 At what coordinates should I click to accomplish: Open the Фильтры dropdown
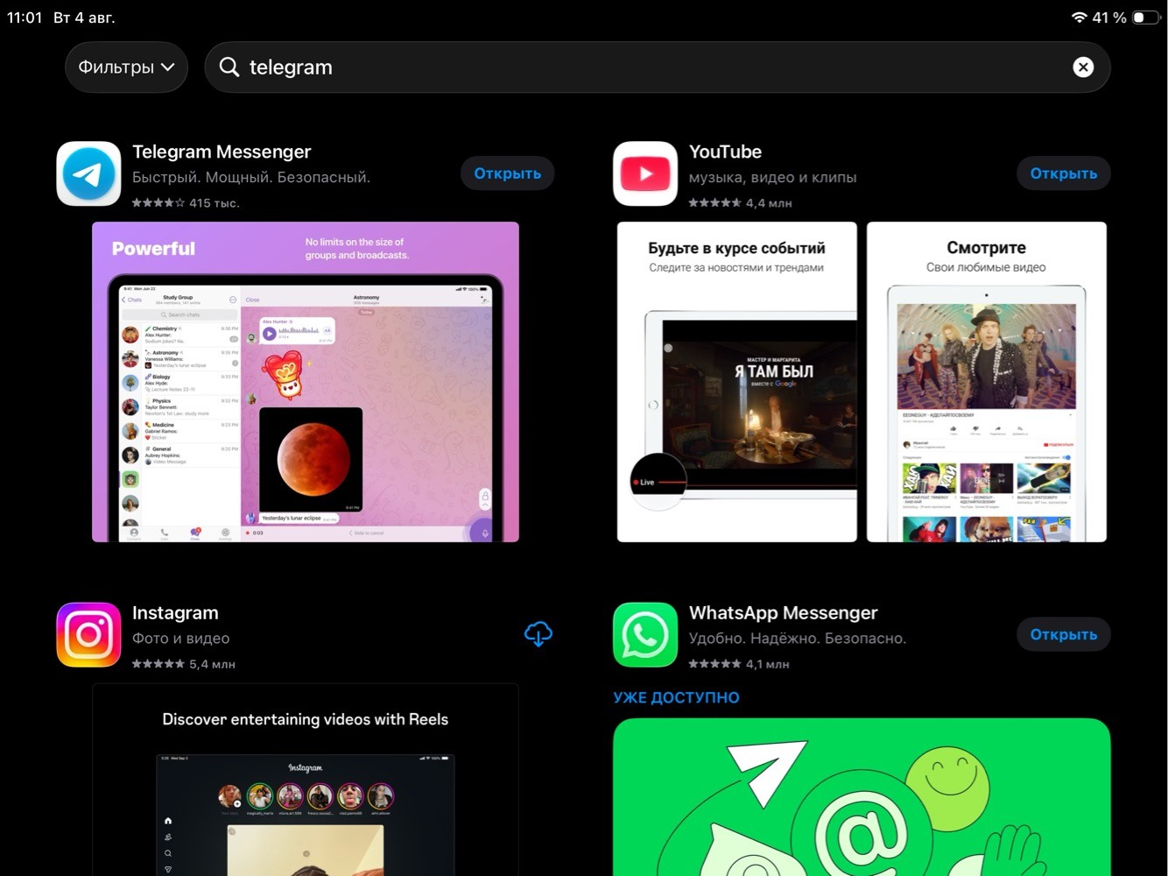coord(126,67)
